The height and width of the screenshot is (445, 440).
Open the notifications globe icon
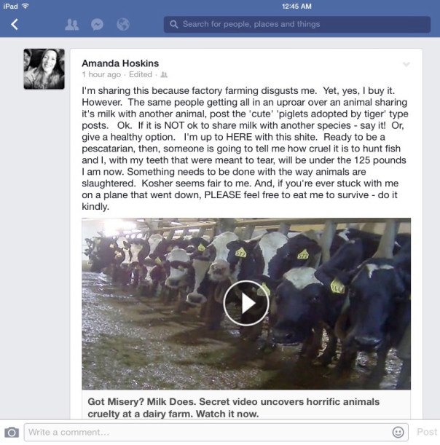123,25
